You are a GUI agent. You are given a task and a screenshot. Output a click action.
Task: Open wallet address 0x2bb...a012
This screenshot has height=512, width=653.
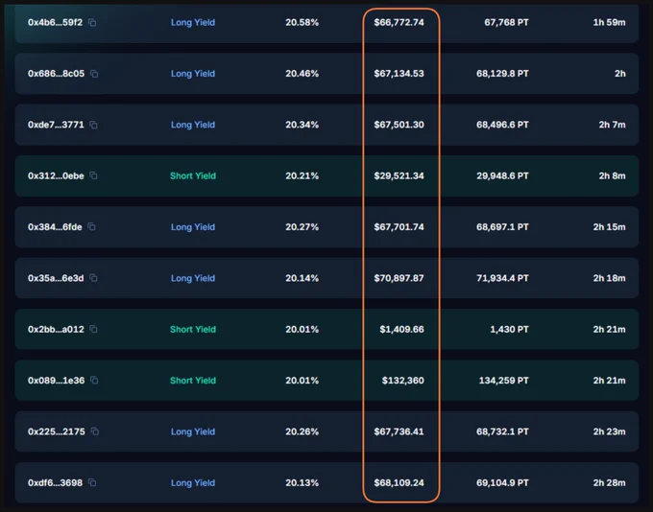tap(56, 330)
